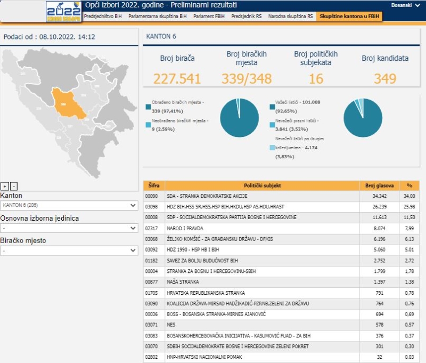Expand the Biračko mjesto dropdown

coord(69,250)
